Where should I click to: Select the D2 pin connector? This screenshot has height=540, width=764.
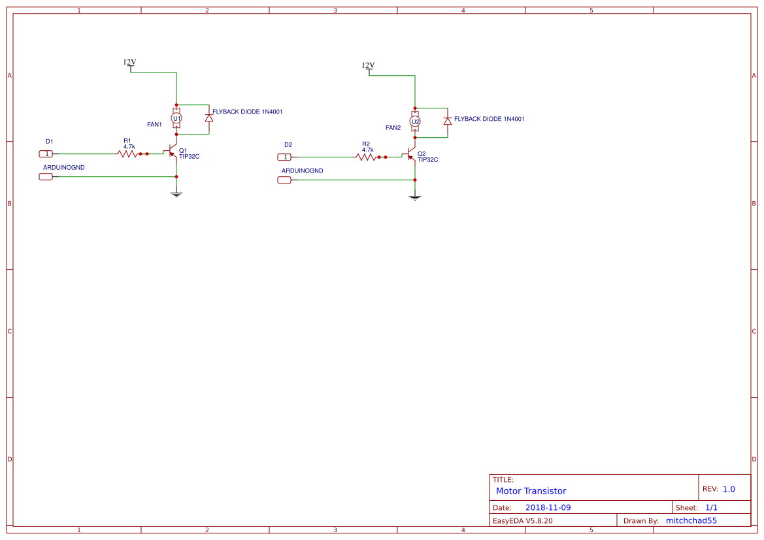284,157
